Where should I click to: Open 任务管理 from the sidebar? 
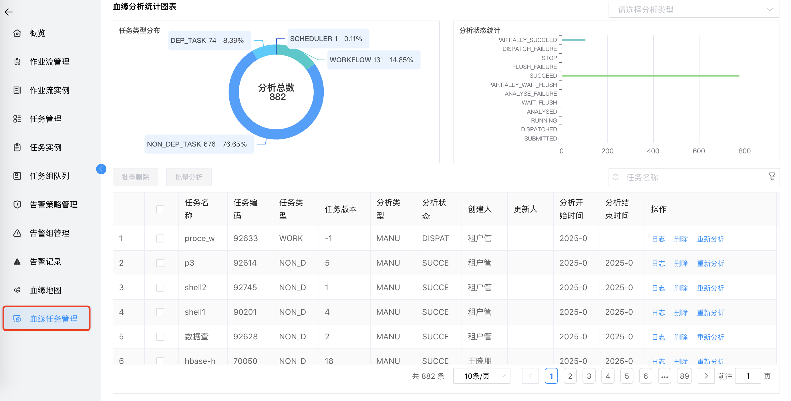coord(45,119)
